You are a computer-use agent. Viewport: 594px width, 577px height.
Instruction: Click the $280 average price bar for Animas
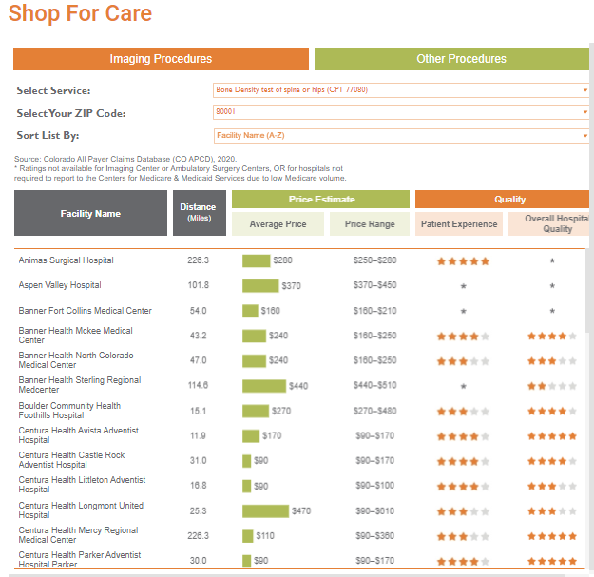pyautogui.click(x=256, y=260)
